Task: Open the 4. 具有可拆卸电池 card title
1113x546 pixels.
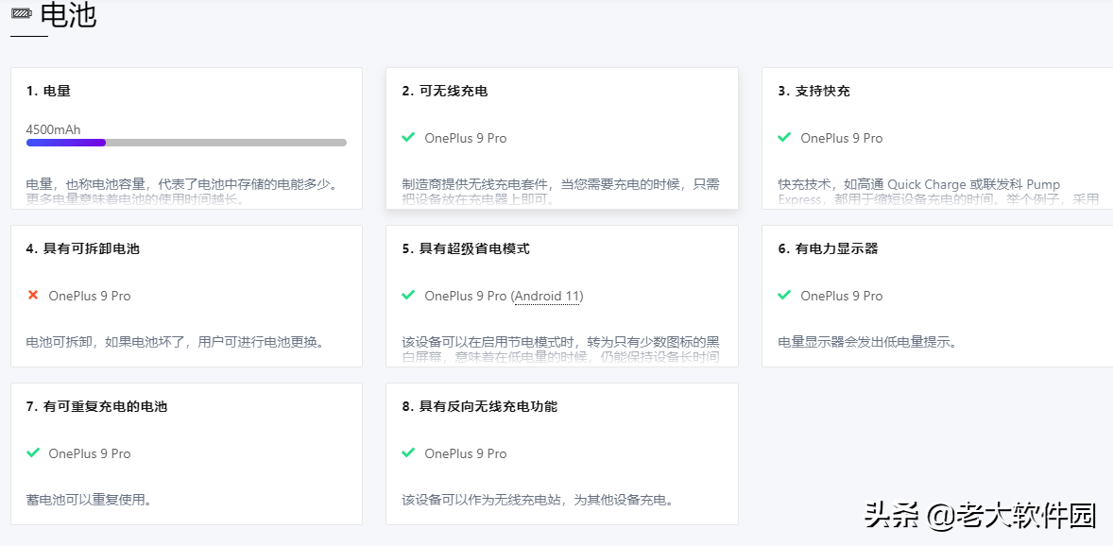Action: point(82,248)
